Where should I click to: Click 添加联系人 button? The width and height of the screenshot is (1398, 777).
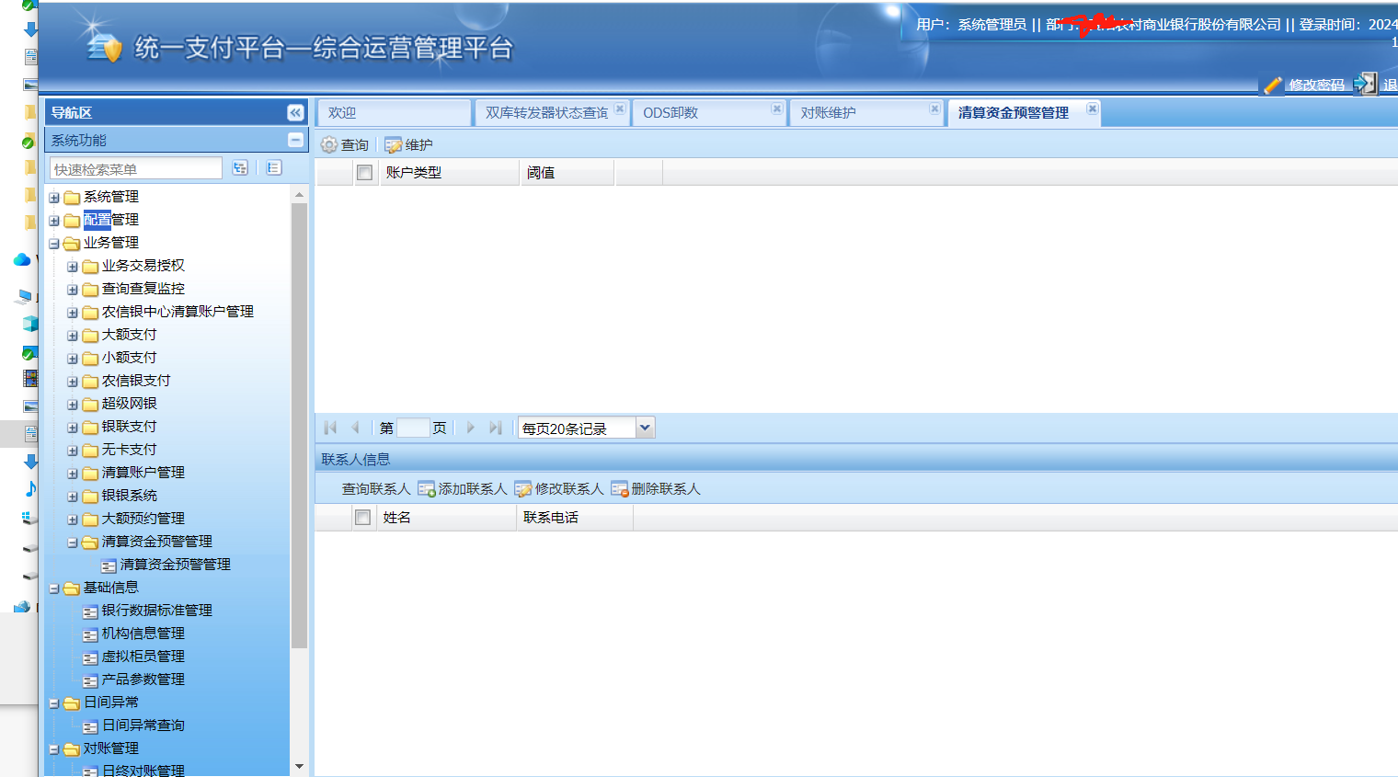(463, 488)
